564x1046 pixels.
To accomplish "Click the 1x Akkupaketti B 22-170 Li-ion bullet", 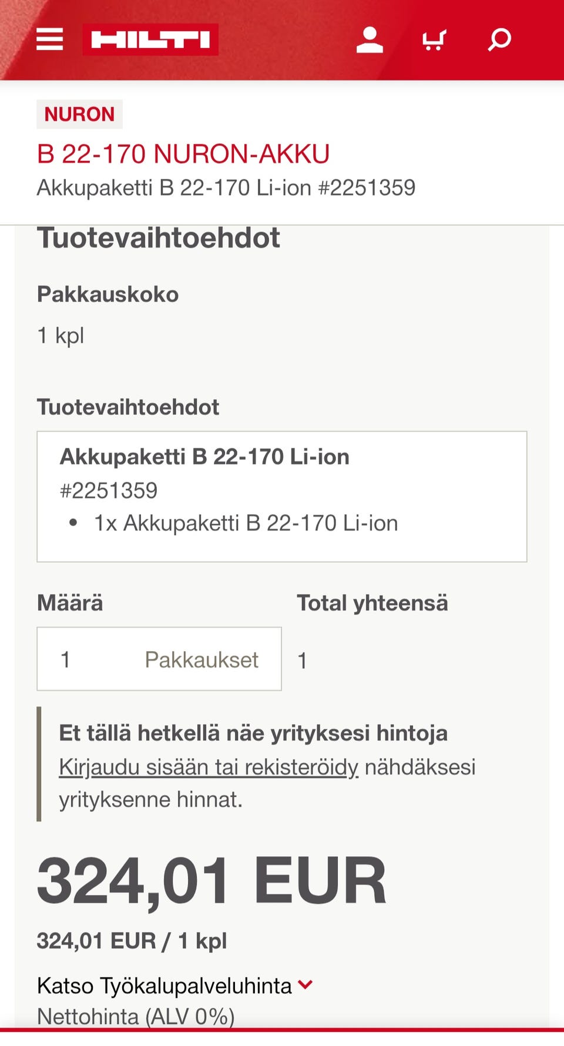I will tap(246, 523).
